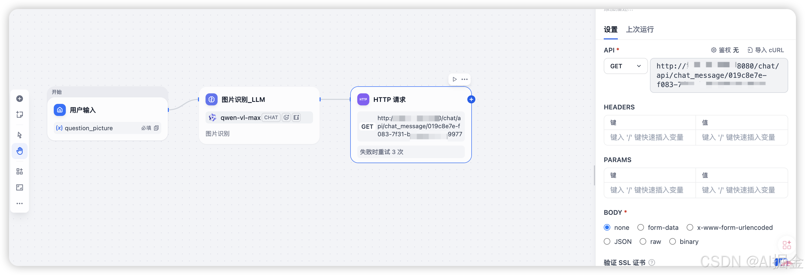
Task: Click the 开始 label above start node
Action: 57,92
